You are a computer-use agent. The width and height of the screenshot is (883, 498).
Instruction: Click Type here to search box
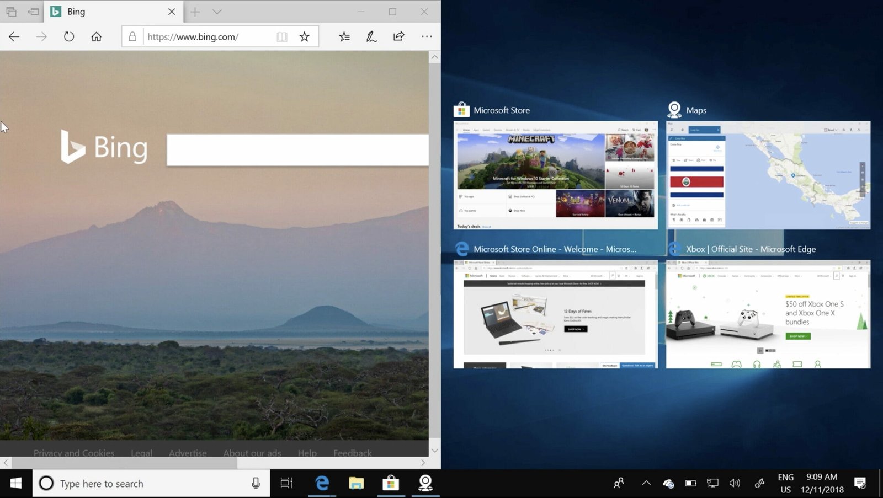click(151, 484)
